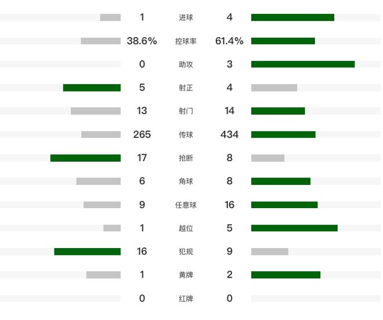Select the 434 passes value

[229, 134]
